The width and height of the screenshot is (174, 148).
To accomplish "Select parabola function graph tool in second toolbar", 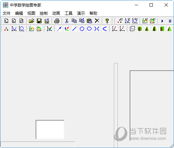I will (x=14, y=29).
